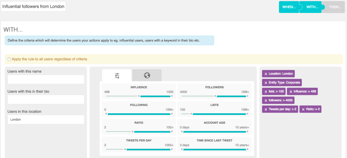Click the rule name field 'Influential followers from London'

33,7
